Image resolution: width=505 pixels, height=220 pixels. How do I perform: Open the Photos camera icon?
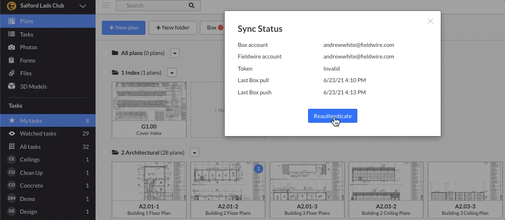12,47
